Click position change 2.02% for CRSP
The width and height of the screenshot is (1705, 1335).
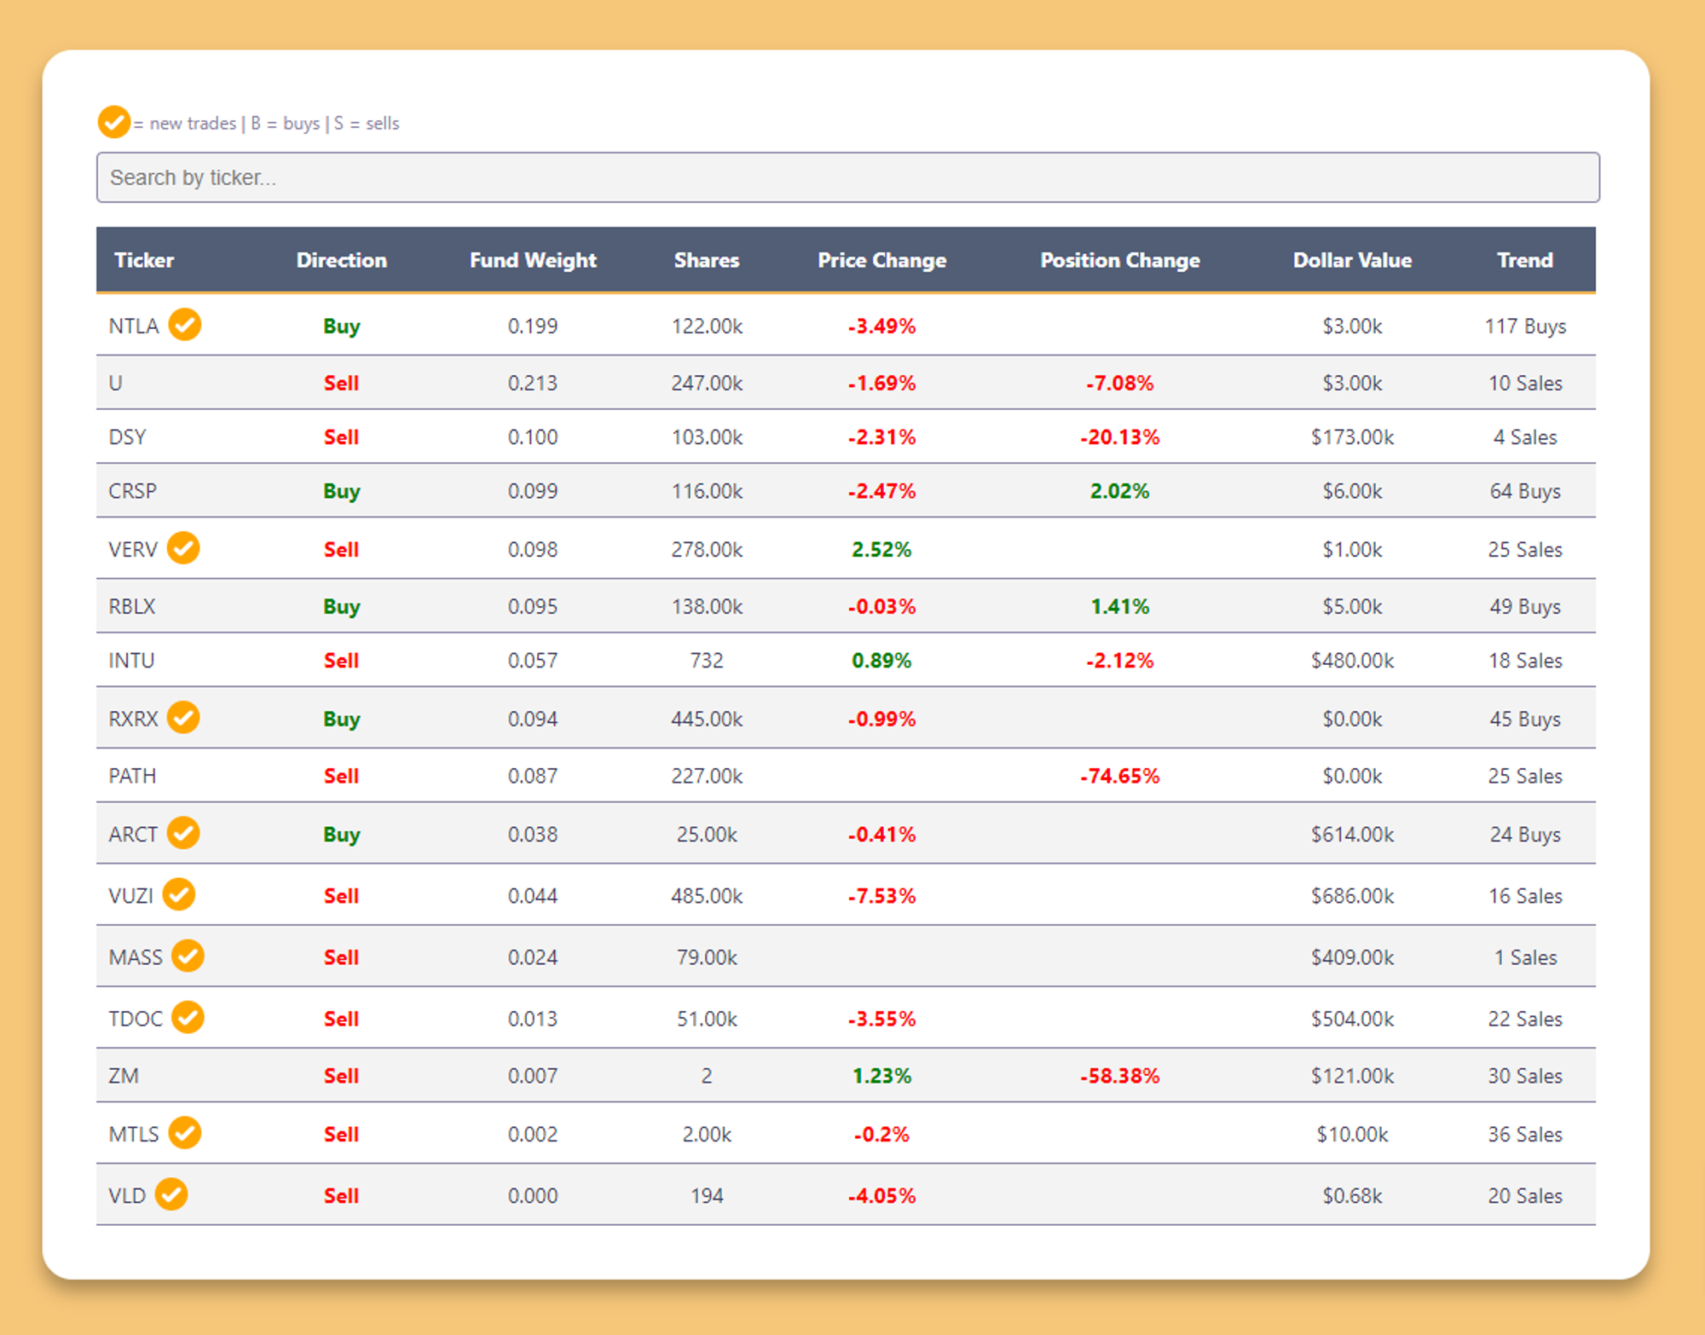pyautogui.click(x=1119, y=491)
